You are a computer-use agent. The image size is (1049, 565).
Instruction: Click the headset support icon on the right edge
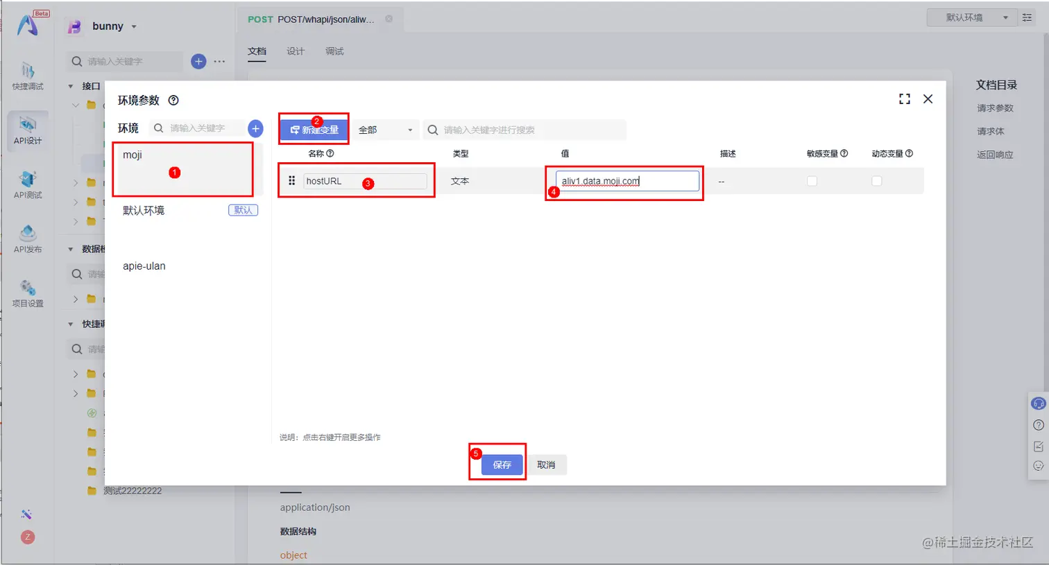coord(1038,403)
